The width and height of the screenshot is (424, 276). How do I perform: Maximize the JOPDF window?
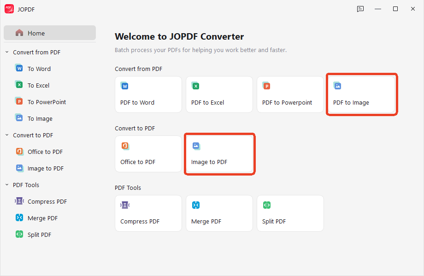pyautogui.click(x=395, y=9)
